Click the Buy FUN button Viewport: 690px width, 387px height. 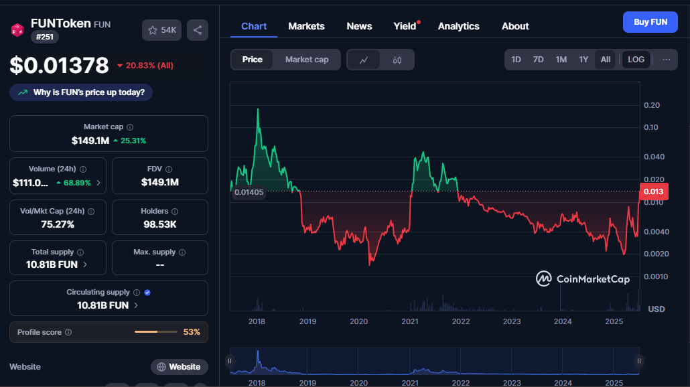[650, 22]
